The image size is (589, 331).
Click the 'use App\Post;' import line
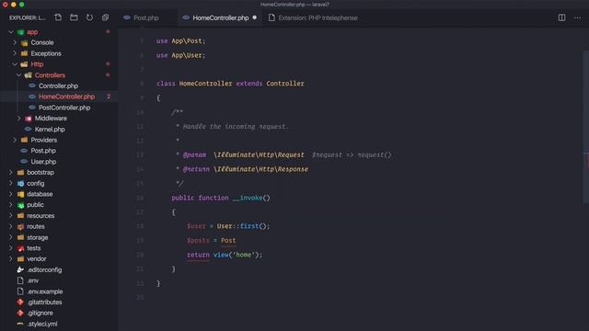(x=181, y=40)
